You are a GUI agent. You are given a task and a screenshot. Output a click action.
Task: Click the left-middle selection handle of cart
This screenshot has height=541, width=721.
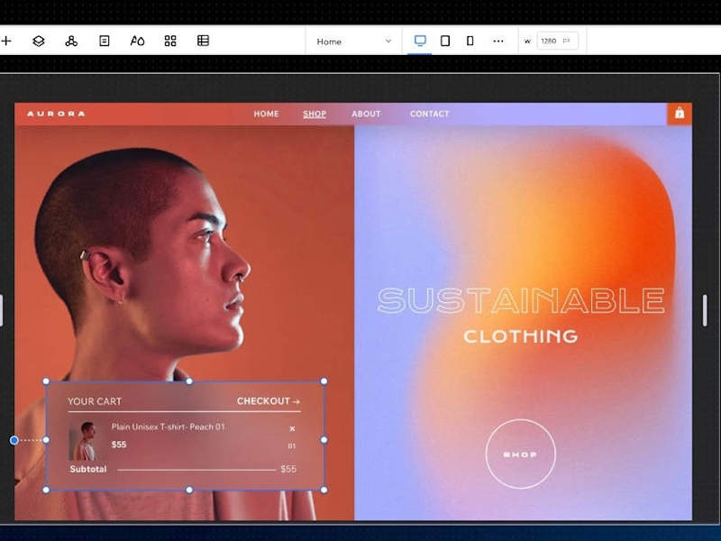46,440
